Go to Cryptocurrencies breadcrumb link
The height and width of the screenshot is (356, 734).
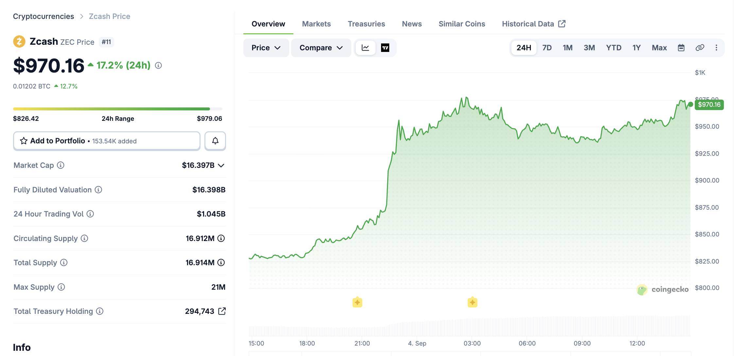point(44,16)
